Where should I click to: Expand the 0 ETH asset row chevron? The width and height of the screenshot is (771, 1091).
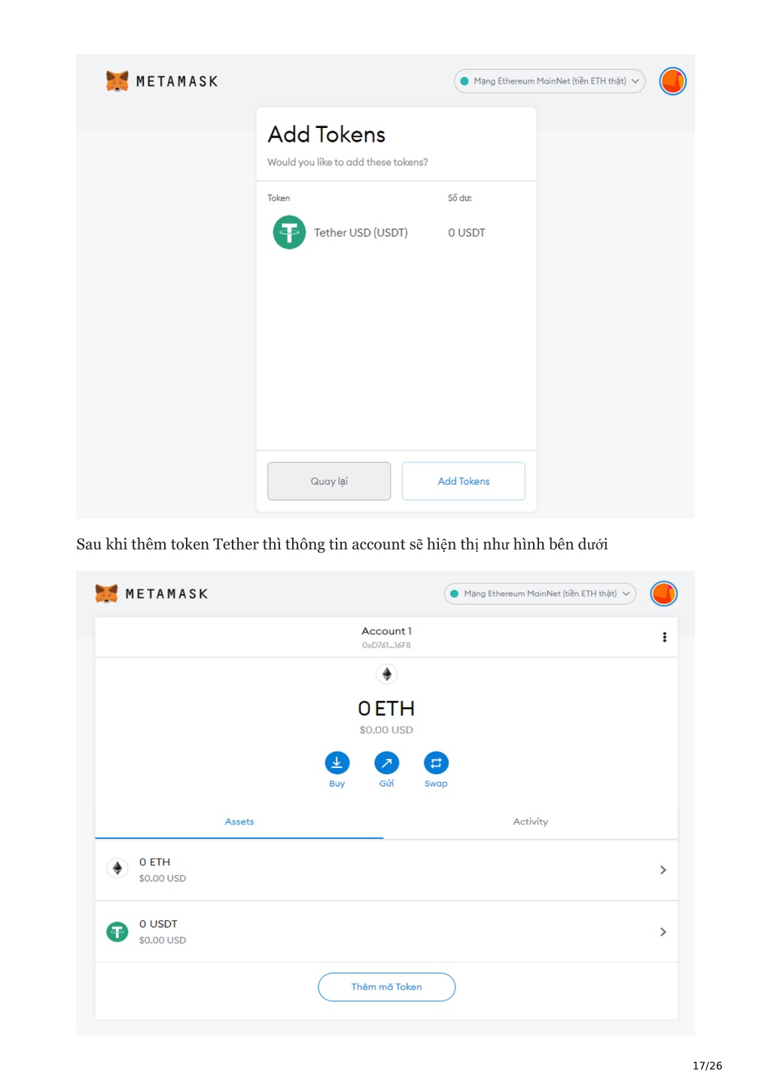663,870
